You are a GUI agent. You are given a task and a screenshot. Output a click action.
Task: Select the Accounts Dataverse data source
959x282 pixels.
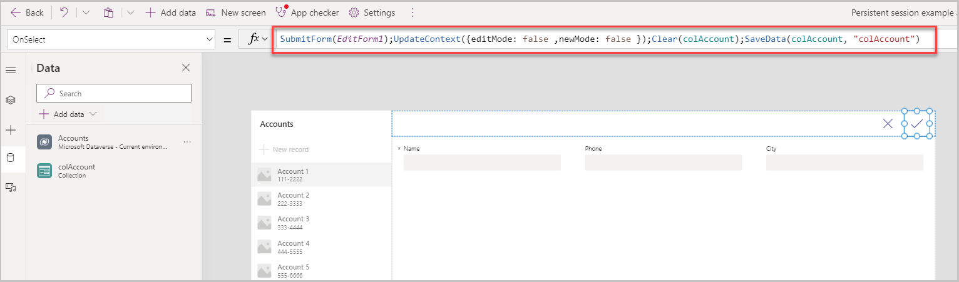(x=114, y=142)
